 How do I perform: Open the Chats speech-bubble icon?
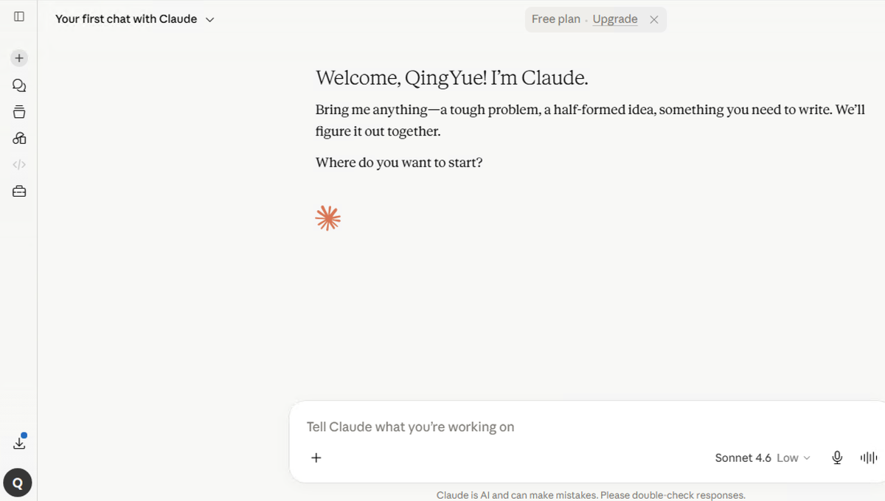[19, 85]
